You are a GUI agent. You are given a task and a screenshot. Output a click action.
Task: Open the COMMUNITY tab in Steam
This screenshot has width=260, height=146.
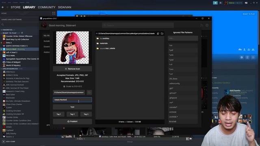coord(47,7)
